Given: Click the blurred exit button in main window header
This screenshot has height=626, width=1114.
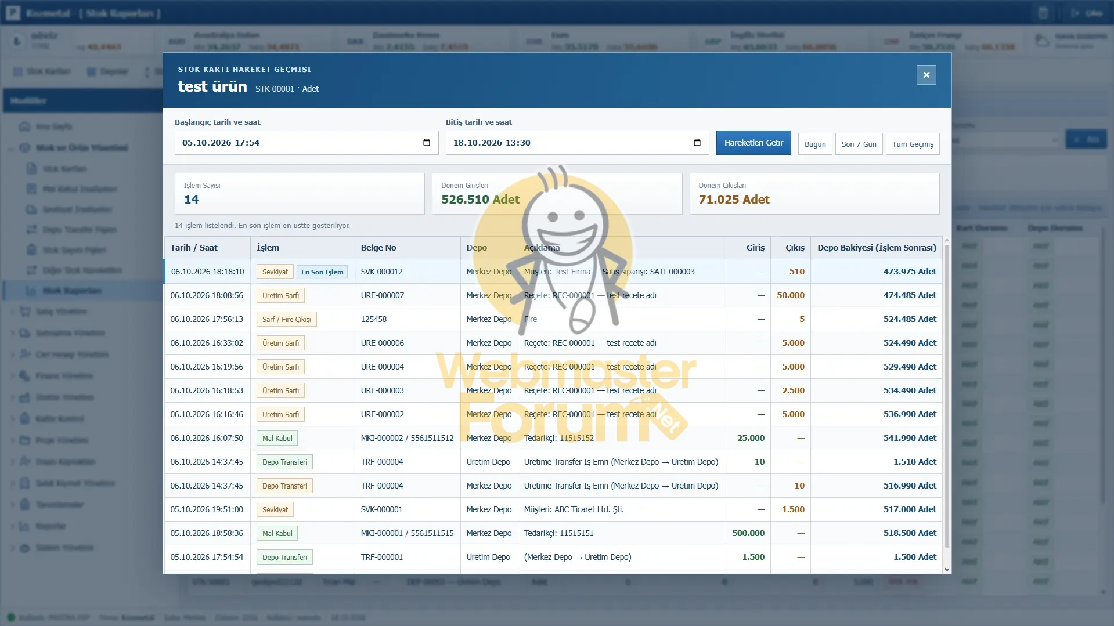Looking at the screenshot, I should pyautogui.click(x=1087, y=13).
